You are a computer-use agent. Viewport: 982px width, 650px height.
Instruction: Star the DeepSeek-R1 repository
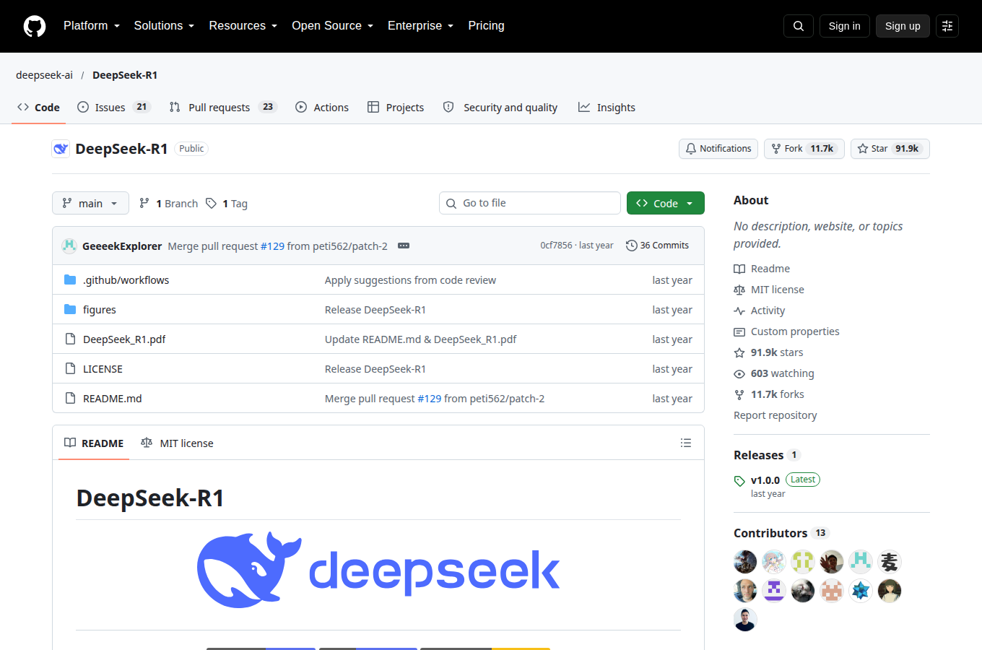890,149
